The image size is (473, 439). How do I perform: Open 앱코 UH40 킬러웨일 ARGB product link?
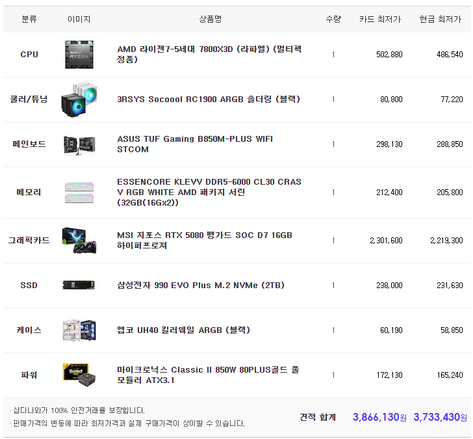183,330
